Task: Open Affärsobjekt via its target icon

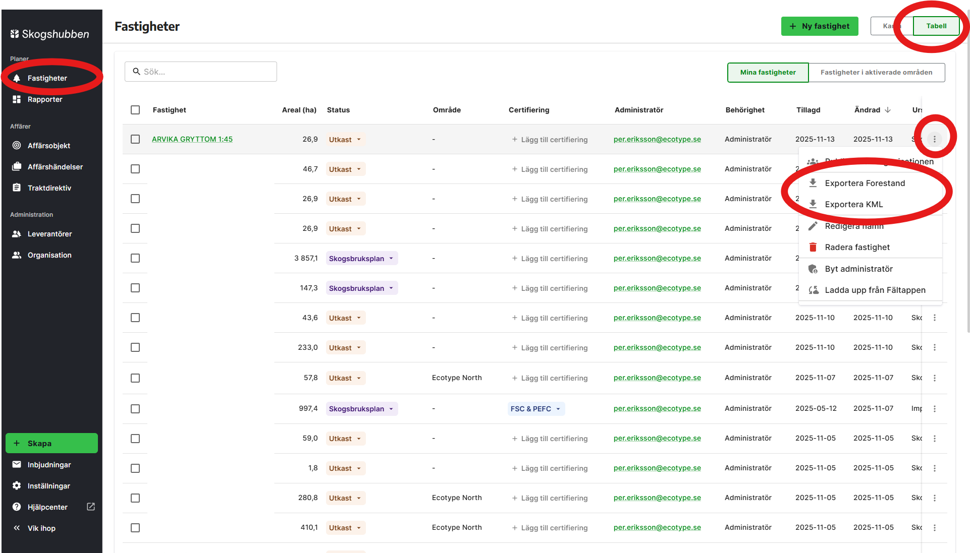Action: pos(17,145)
